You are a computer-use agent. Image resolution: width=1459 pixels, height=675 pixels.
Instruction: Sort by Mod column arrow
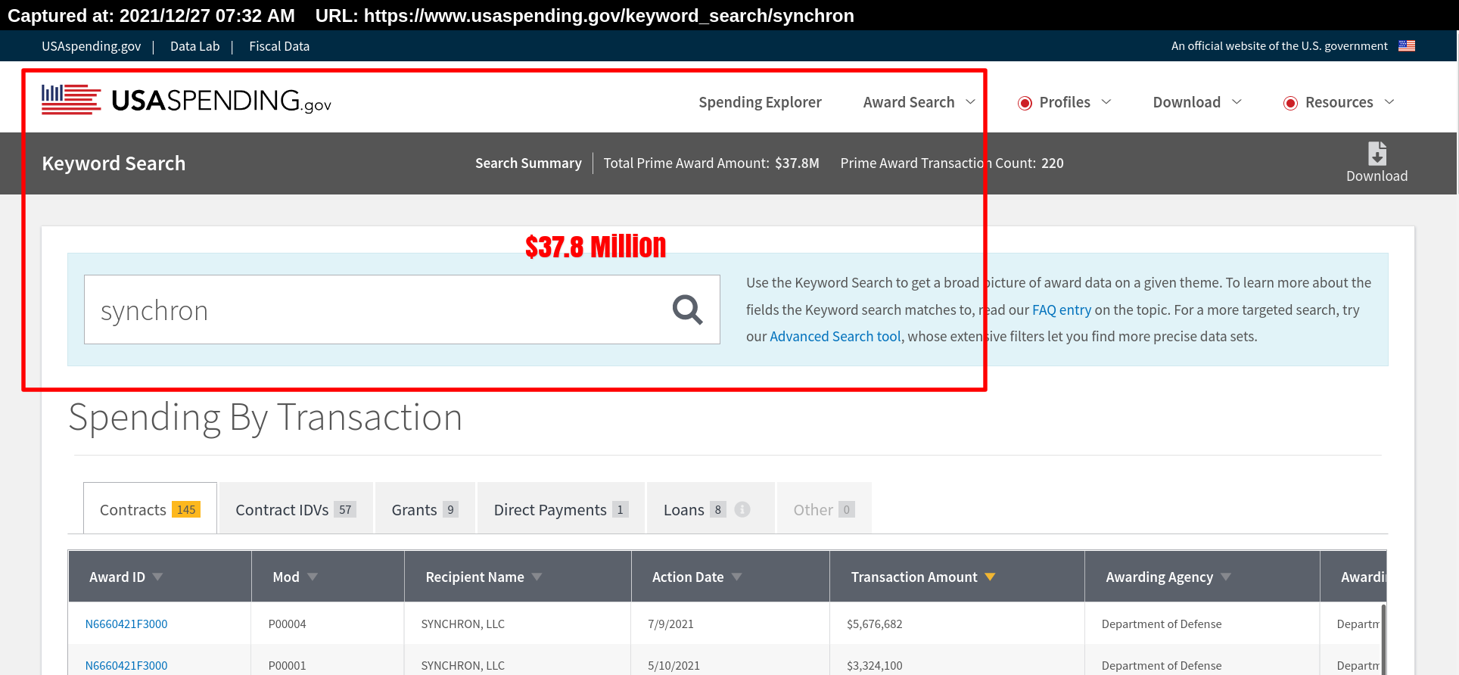pos(313,577)
